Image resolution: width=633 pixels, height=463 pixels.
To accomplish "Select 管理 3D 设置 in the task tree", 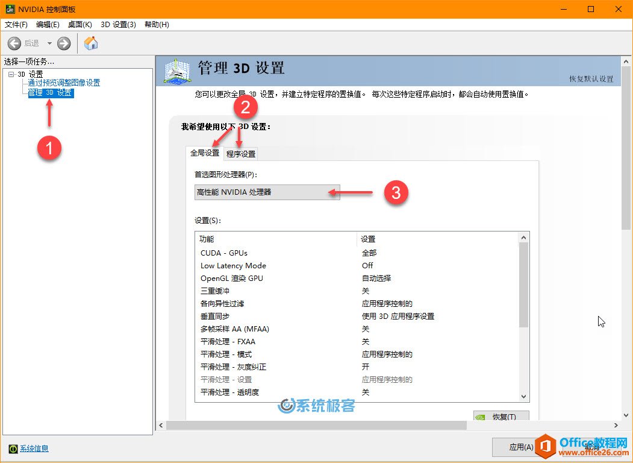I will tap(51, 93).
